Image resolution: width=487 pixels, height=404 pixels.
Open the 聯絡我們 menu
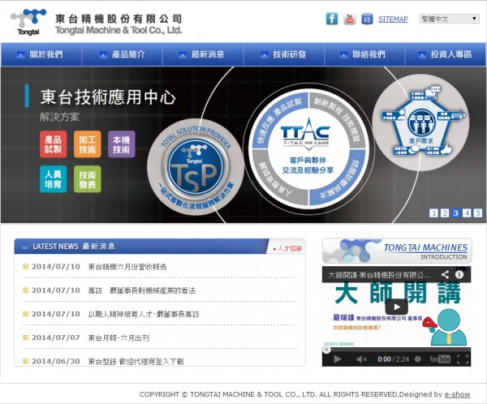364,54
